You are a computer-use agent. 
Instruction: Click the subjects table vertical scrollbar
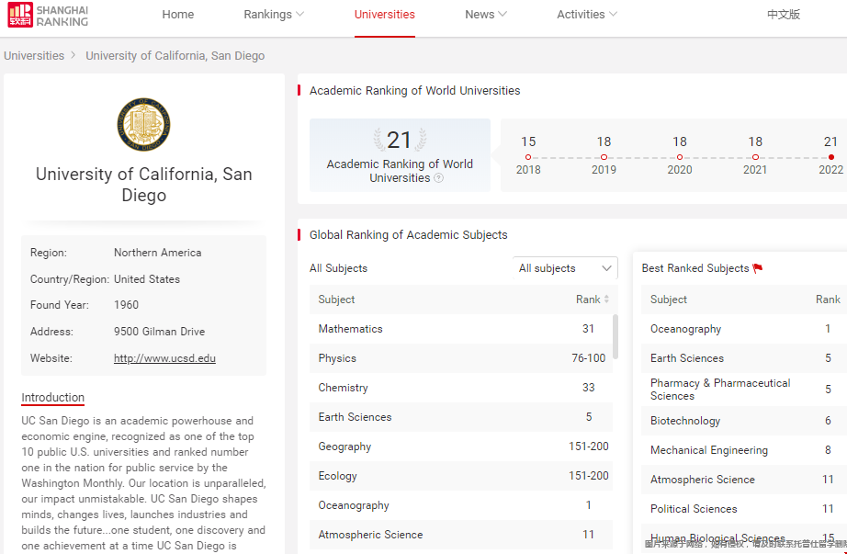pyautogui.click(x=615, y=336)
